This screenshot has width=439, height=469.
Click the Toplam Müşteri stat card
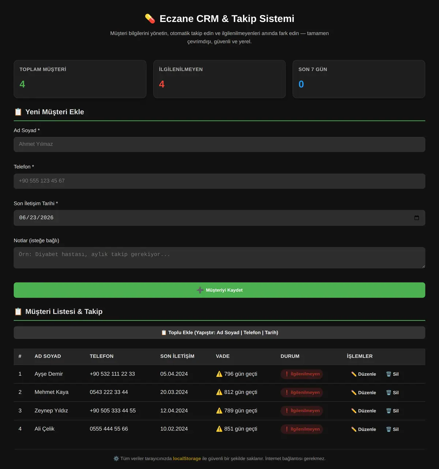click(x=80, y=79)
